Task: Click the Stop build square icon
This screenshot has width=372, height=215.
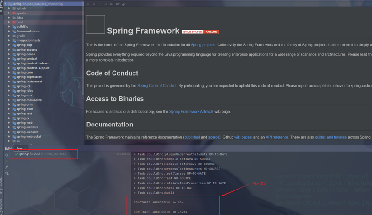Action: 7,161
